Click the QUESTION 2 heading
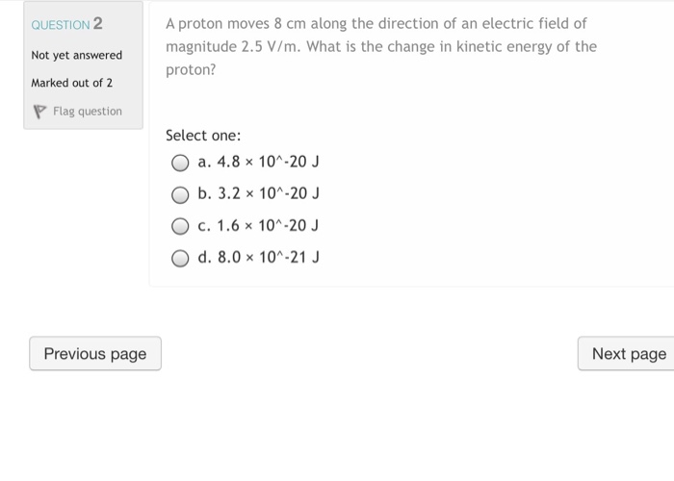Image resolution: width=674 pixels, height=481 pixels. pyautogui.click(x=67, y=24)
